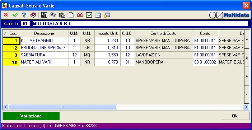The image size is (252, 130).
Task: Create new record with blank page icon
Action: [x=71, y=15]
